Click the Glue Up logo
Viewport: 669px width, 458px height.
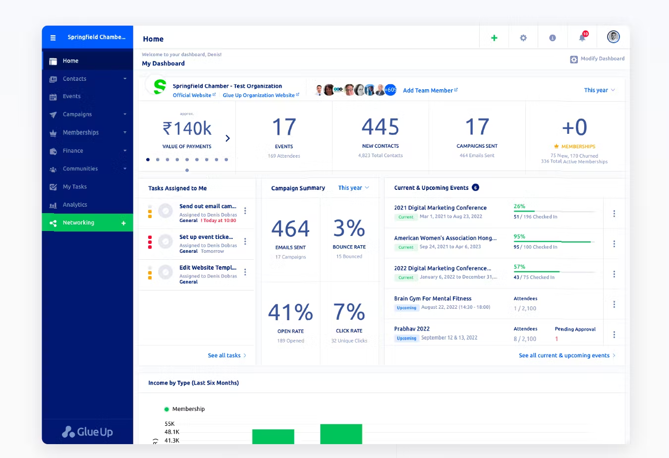pos(88,432)
